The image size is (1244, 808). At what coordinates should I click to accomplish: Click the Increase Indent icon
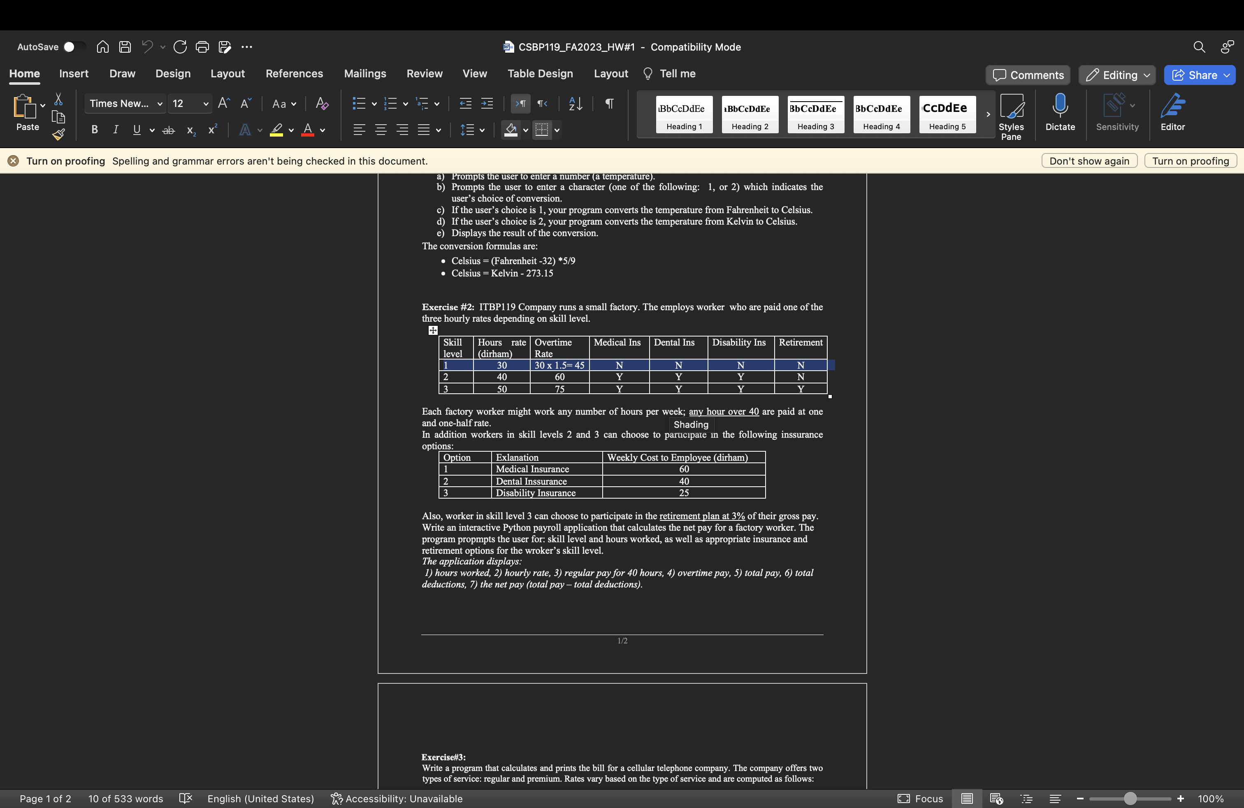click(487, 104)
